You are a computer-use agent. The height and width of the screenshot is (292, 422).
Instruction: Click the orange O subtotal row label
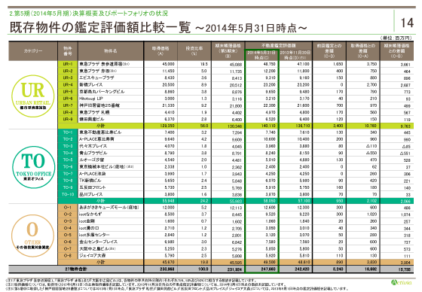pos(101,262)
